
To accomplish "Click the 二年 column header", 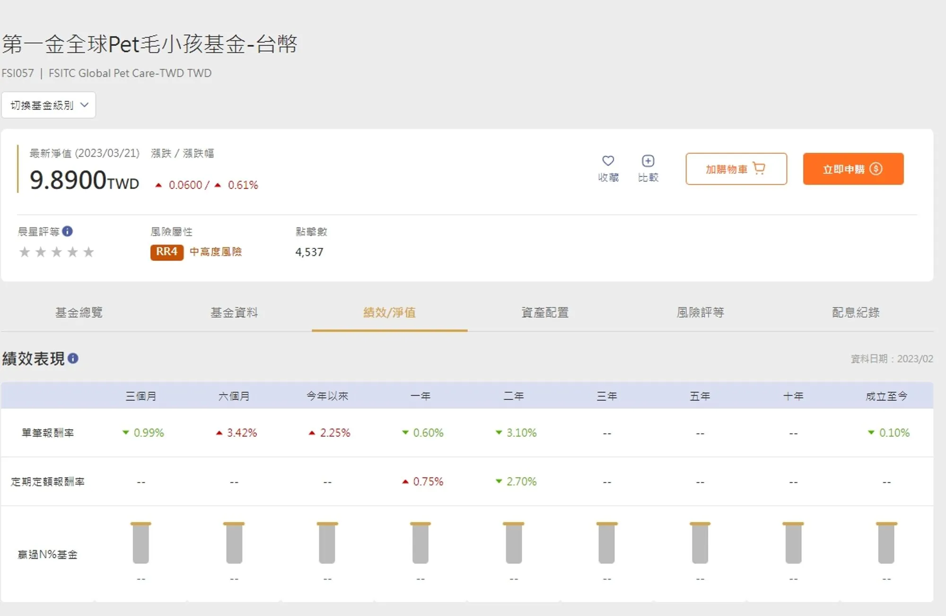I will 514,396.
